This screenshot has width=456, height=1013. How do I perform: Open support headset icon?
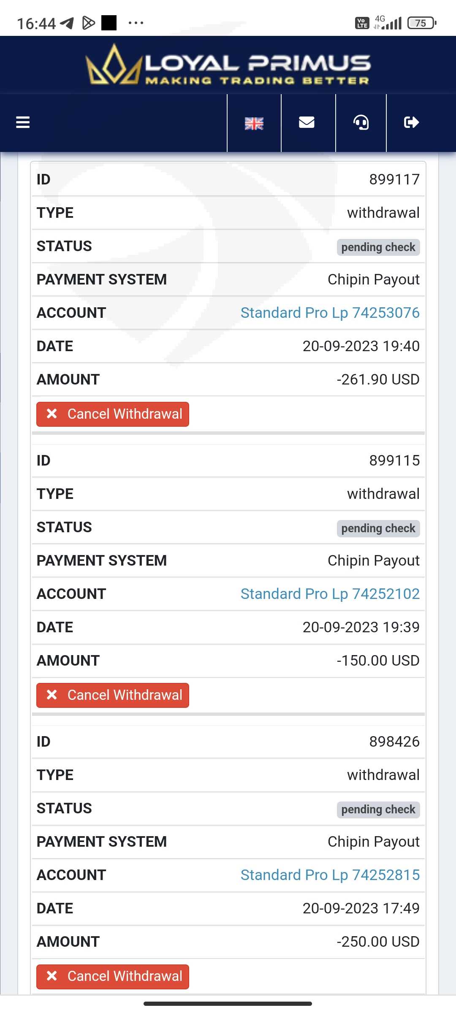361,123
